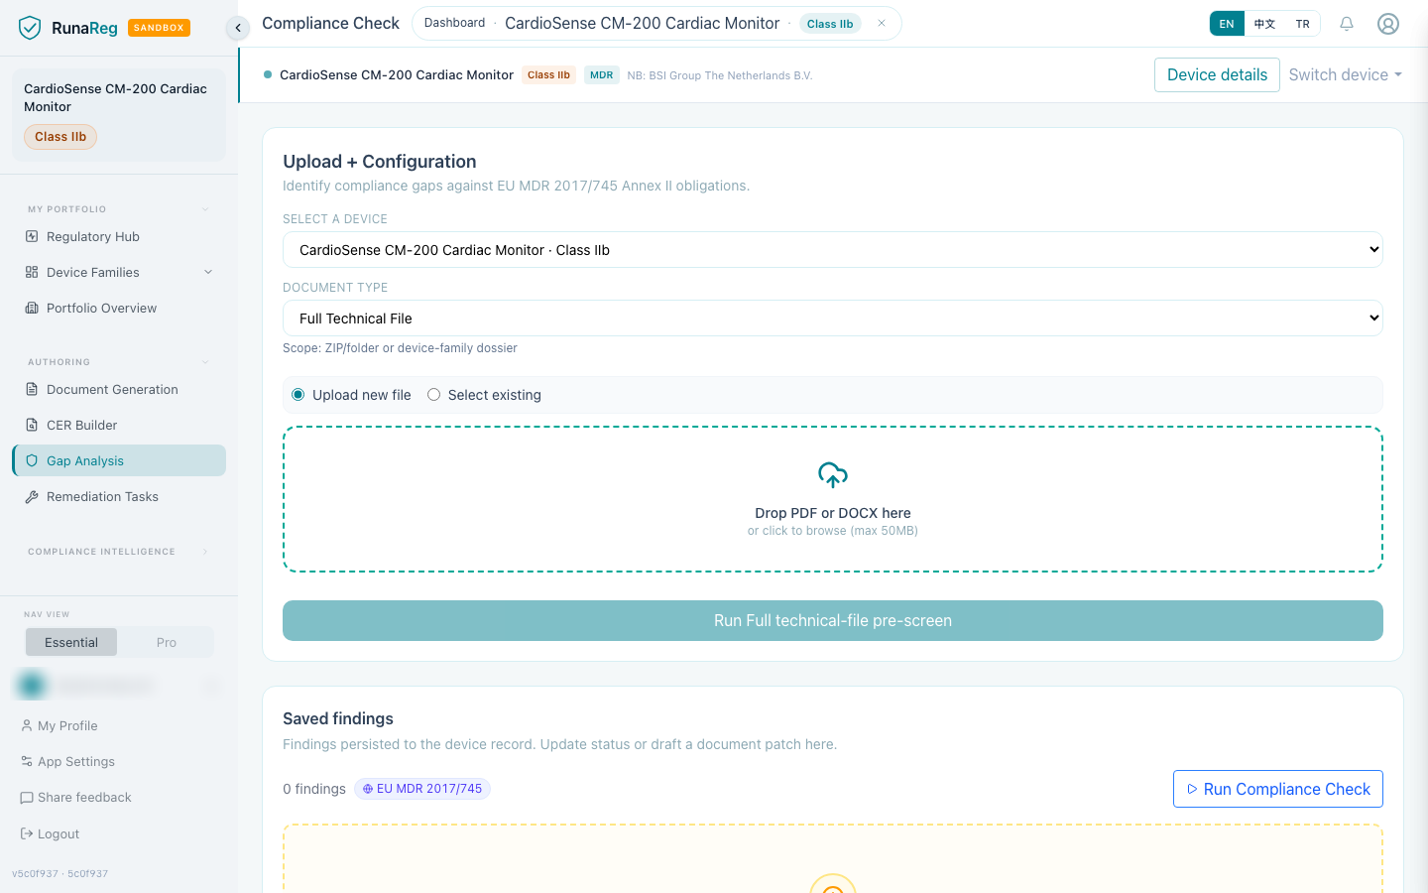
Task: Go to Portfolio Overview
Action: point(119,308)
